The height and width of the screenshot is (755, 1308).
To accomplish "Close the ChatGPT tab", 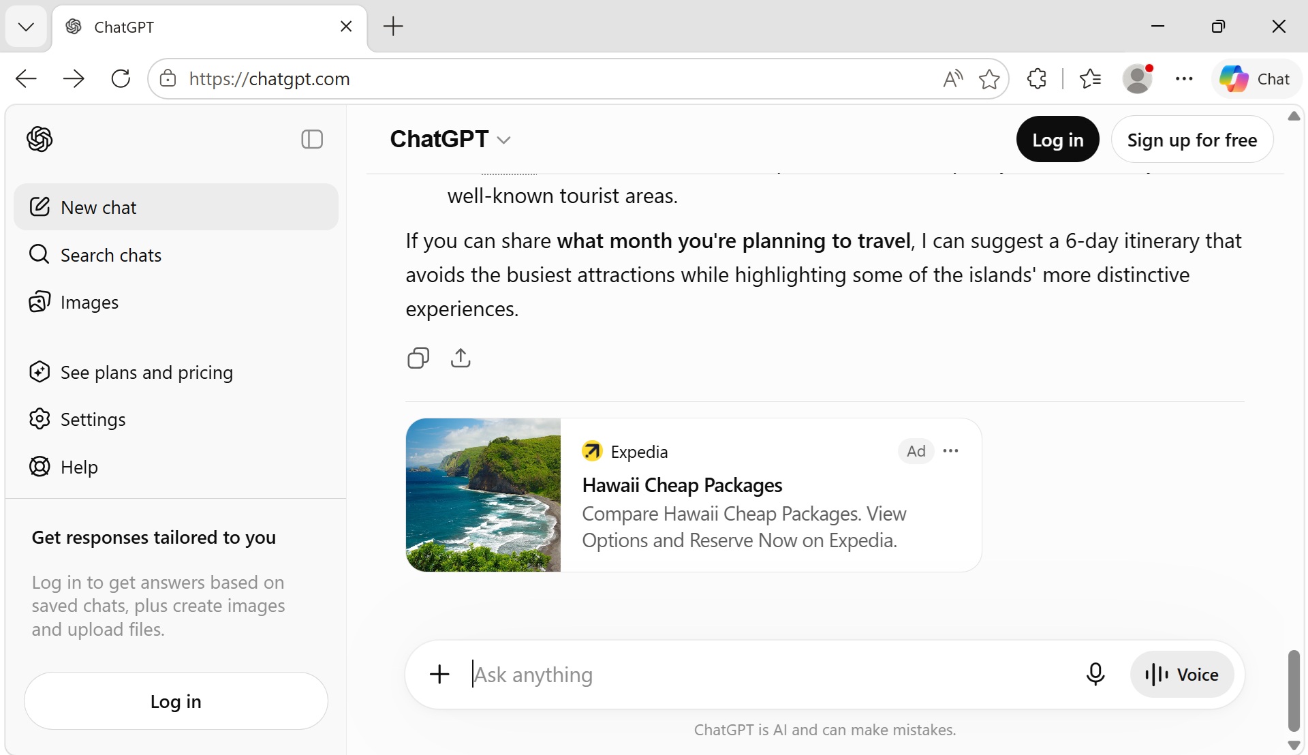I will [x=346, y=27].
